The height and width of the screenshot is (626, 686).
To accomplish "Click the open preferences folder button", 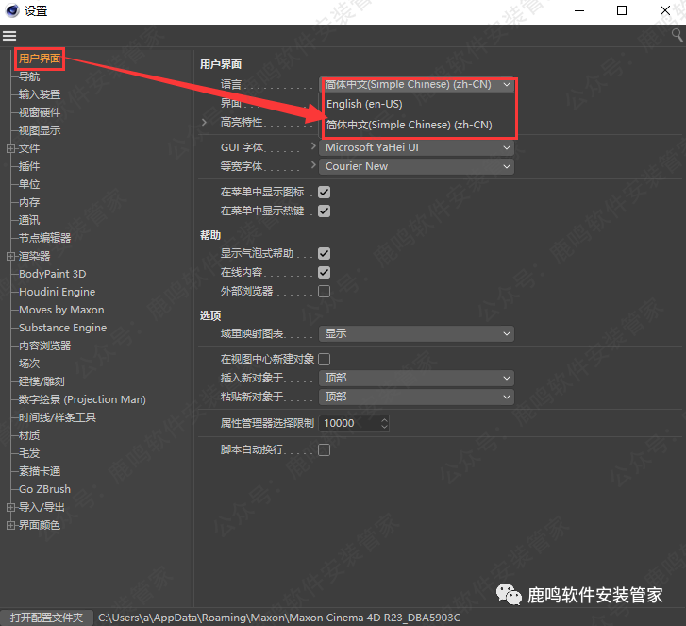I will (46, 617).
